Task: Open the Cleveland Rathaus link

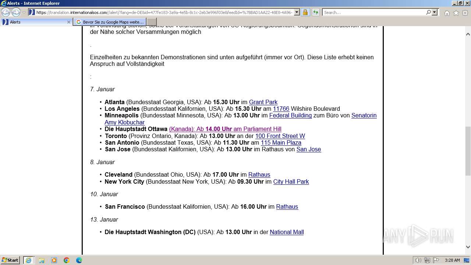Action: [259, 175]
